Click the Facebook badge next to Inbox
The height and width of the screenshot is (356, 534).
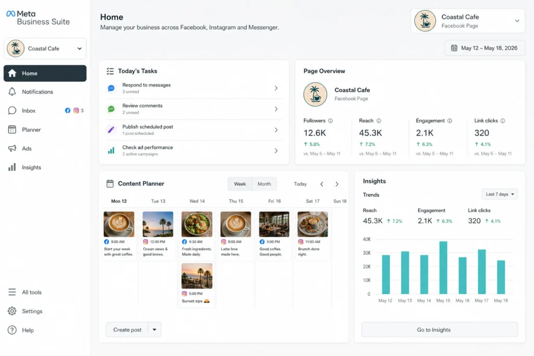coord(67,111)
